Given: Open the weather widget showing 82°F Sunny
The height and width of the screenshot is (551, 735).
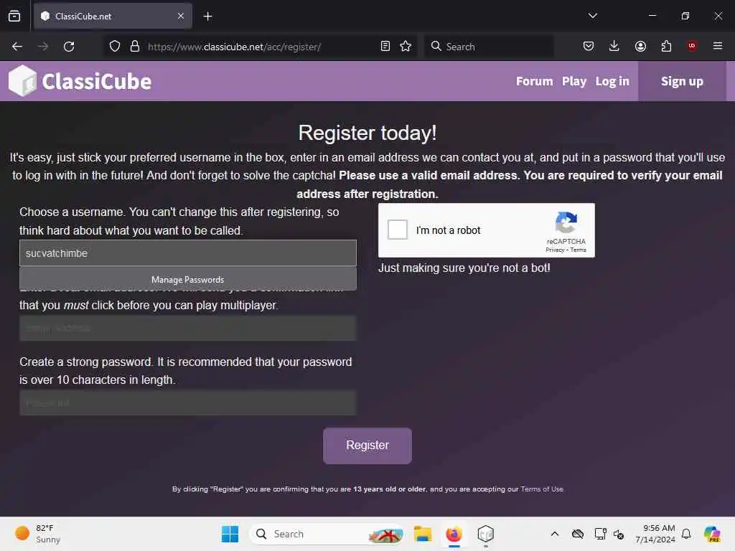Looking at the screenshot, I should point(39,534).
